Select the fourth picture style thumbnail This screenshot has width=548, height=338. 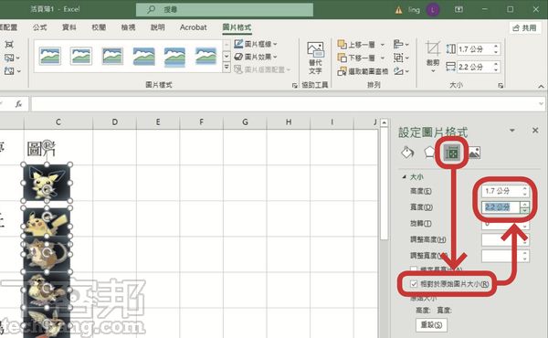tap(143, 56)
